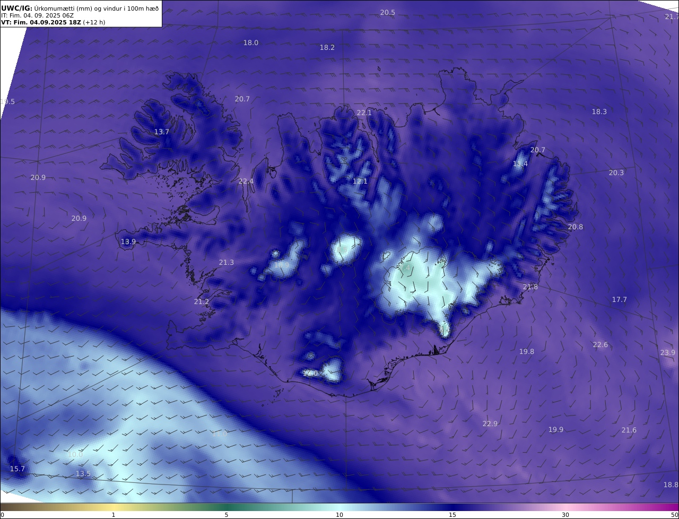
Task: Click the 18.3 value label
Action: pos(599,111)
